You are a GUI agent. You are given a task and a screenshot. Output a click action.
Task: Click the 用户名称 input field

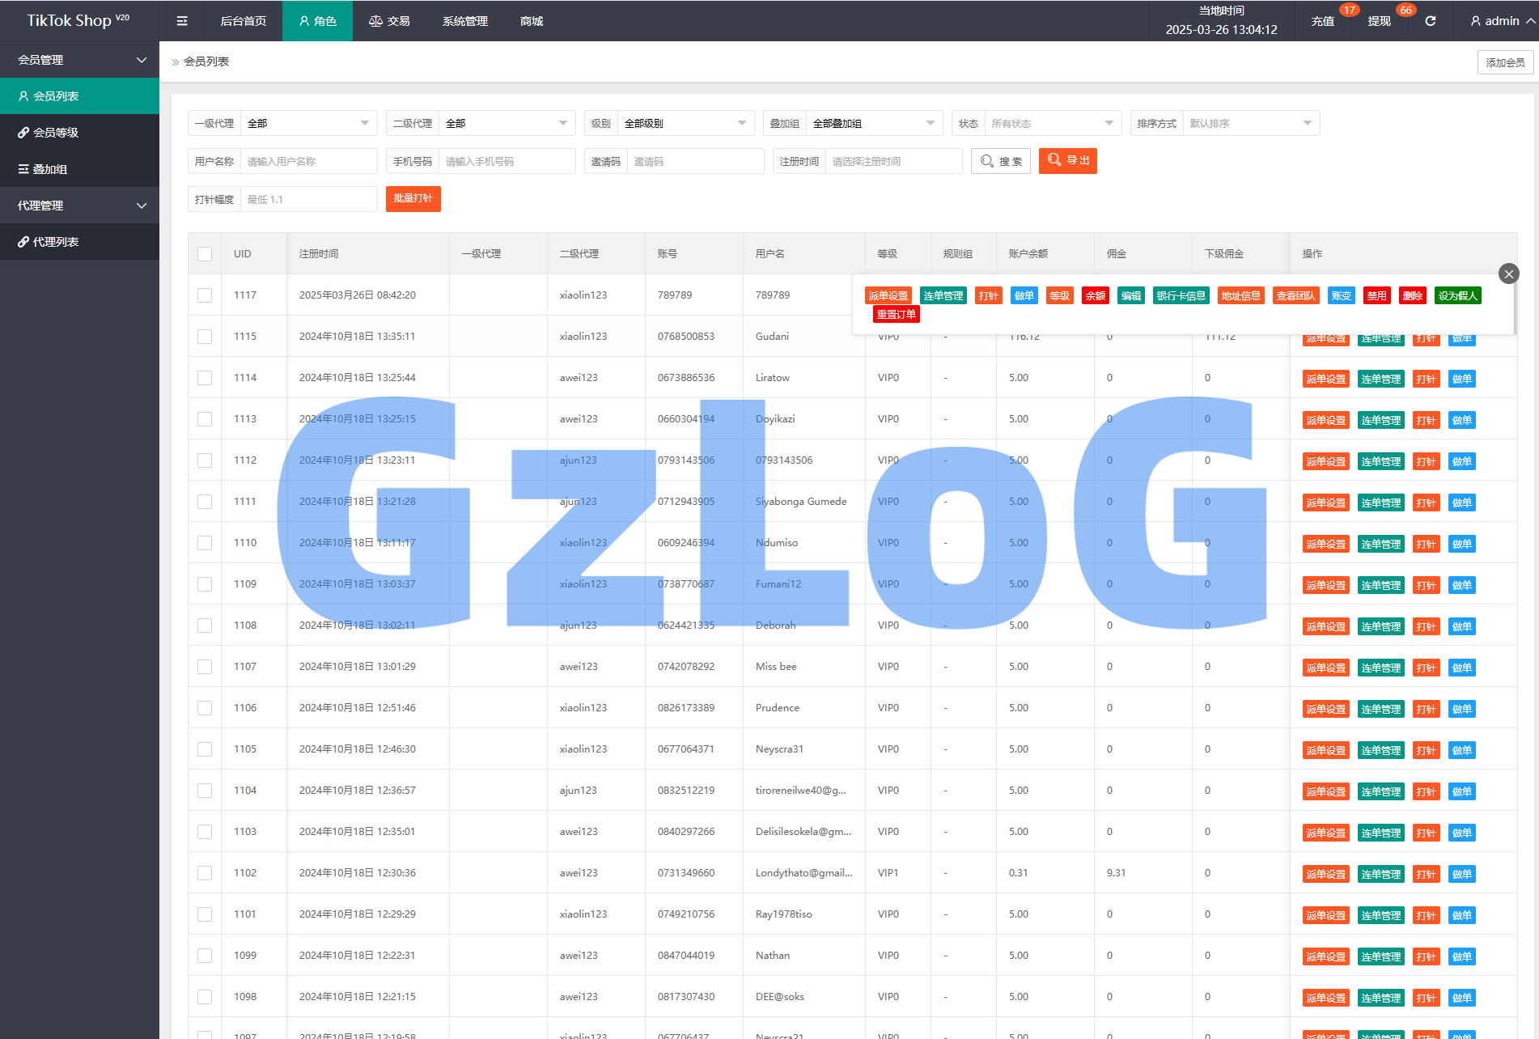308,162
